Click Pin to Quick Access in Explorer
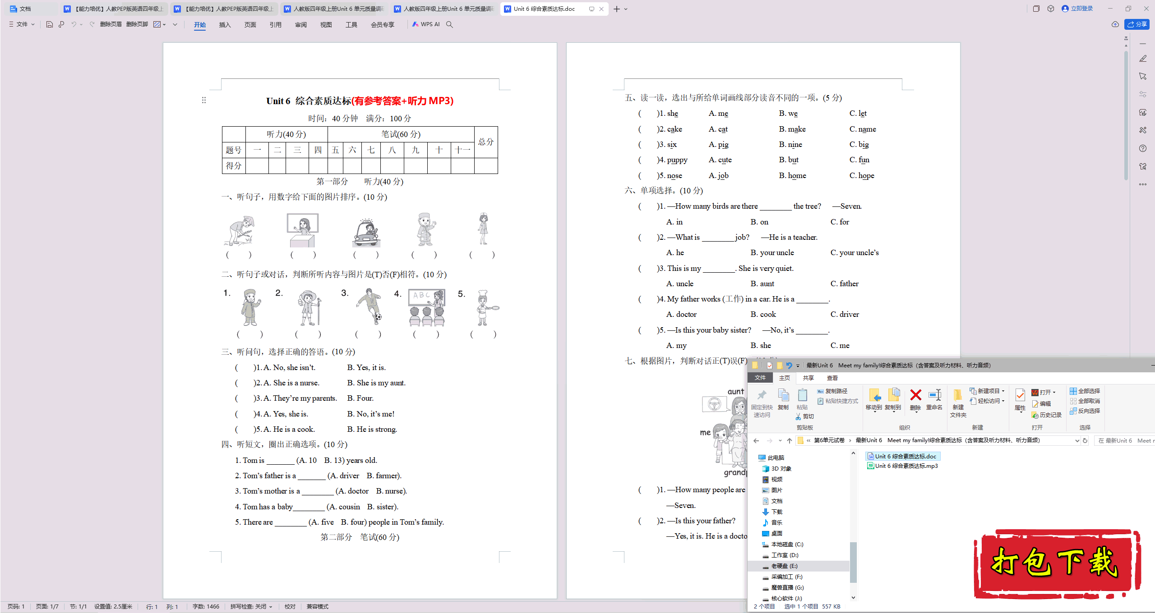Viewport: 1155px width, 613px height. tap(762, 403)
